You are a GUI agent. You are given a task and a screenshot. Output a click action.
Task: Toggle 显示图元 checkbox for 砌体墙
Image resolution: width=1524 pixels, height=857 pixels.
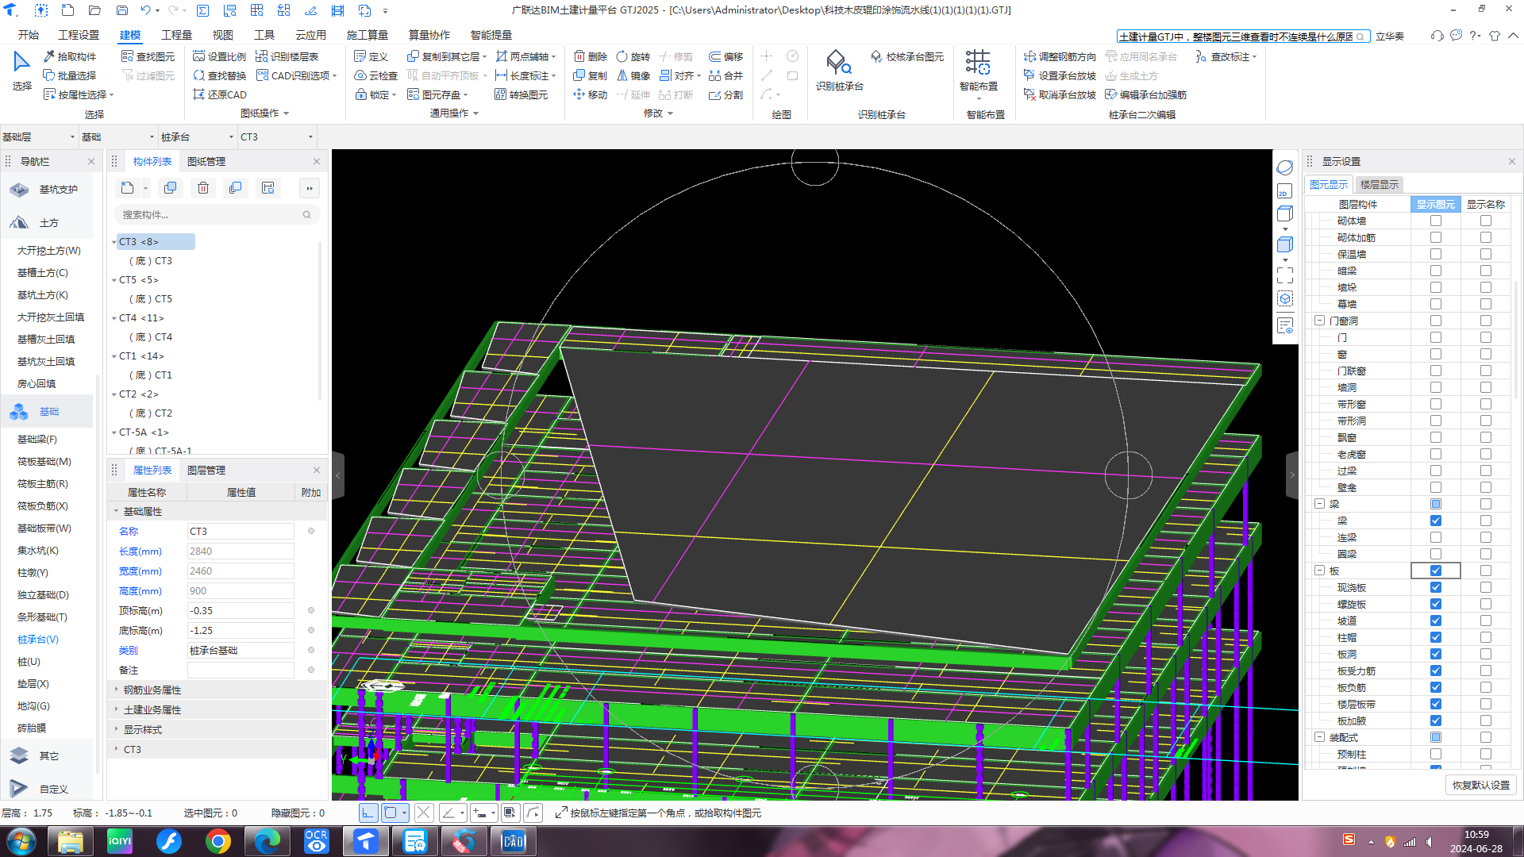(1435, 221)
